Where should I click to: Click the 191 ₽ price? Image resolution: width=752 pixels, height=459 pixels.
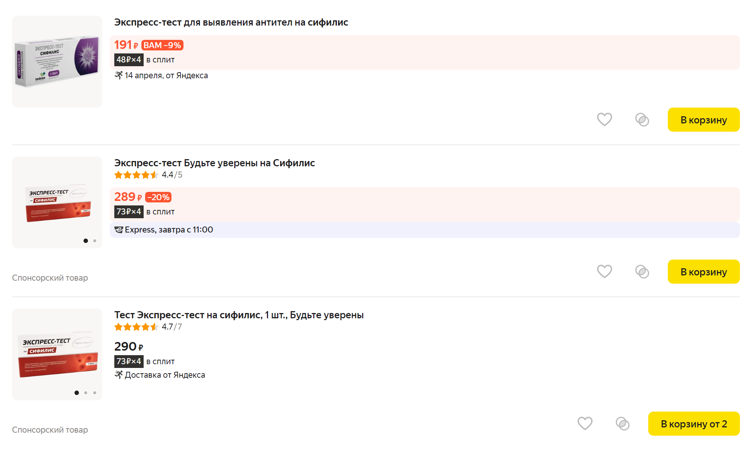(126, 45)
